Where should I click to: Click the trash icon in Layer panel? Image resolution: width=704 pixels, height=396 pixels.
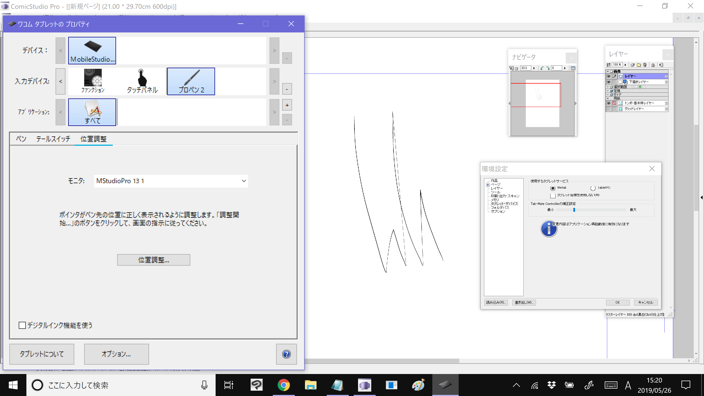click(645, 65)
